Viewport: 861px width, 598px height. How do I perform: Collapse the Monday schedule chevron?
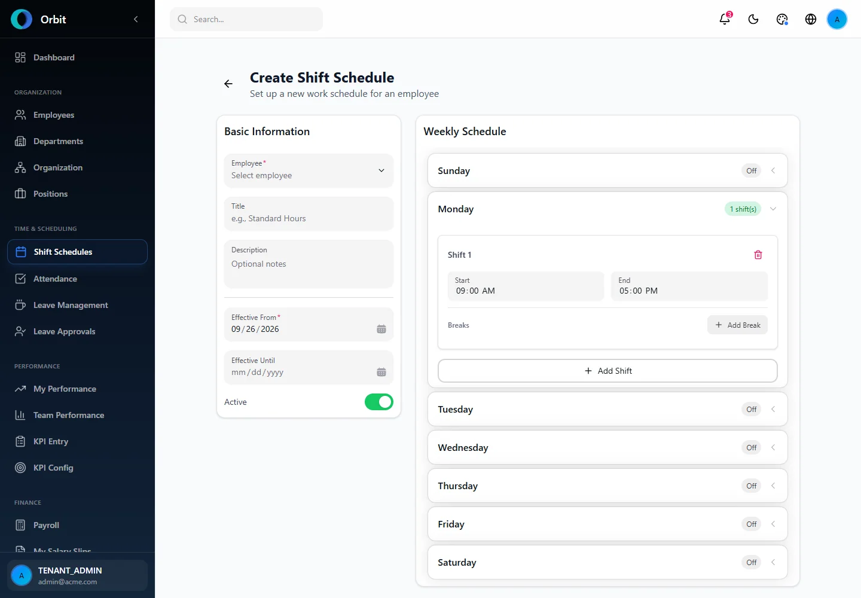click(x=773, y=209)
